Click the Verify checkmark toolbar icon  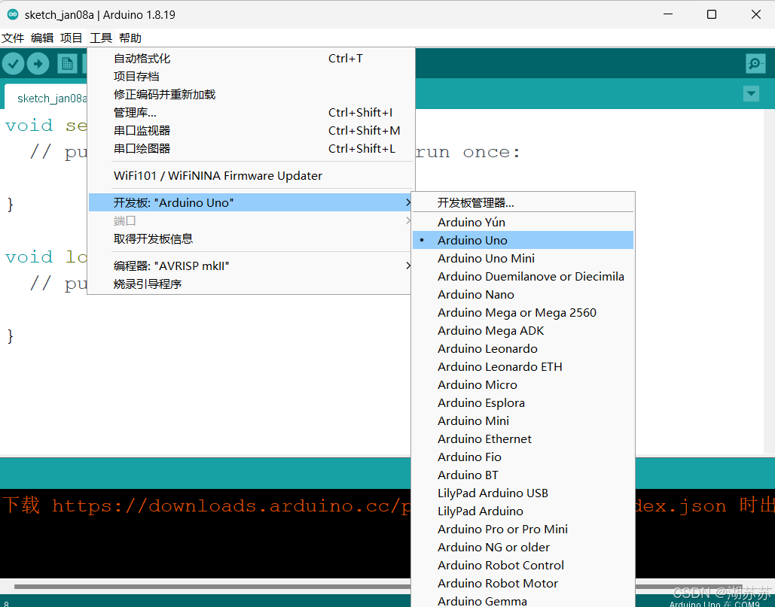point(14,64)
